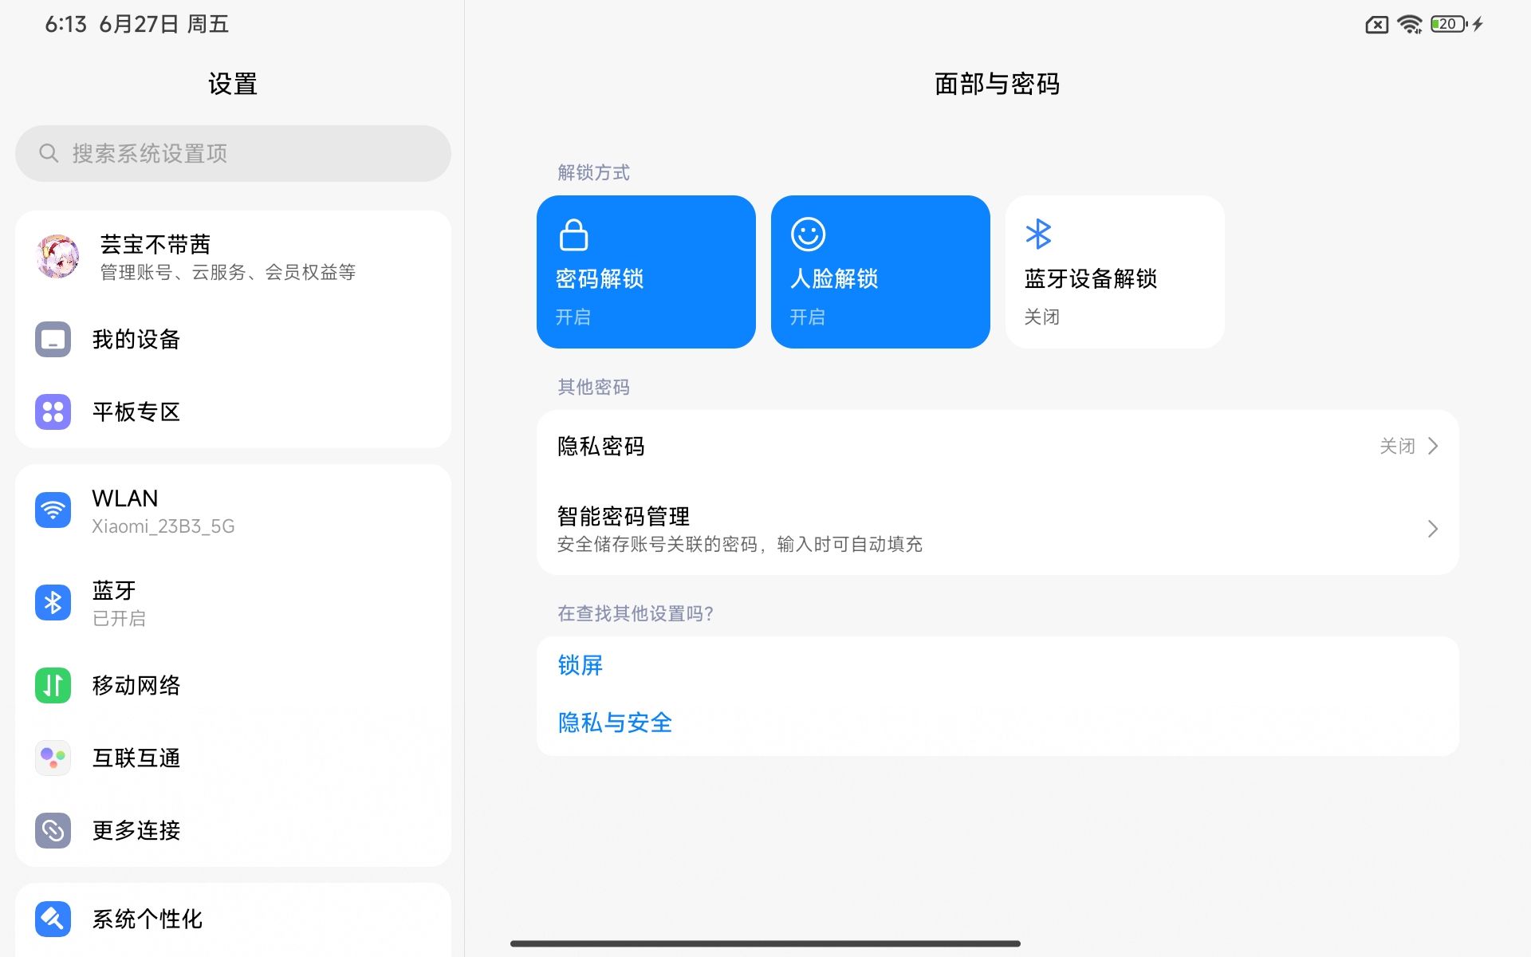Tap the smiley face icon on 人脸解锁
Viewport: 1531px width, 957px height.
pyautogui.click(x=808, y=234)
